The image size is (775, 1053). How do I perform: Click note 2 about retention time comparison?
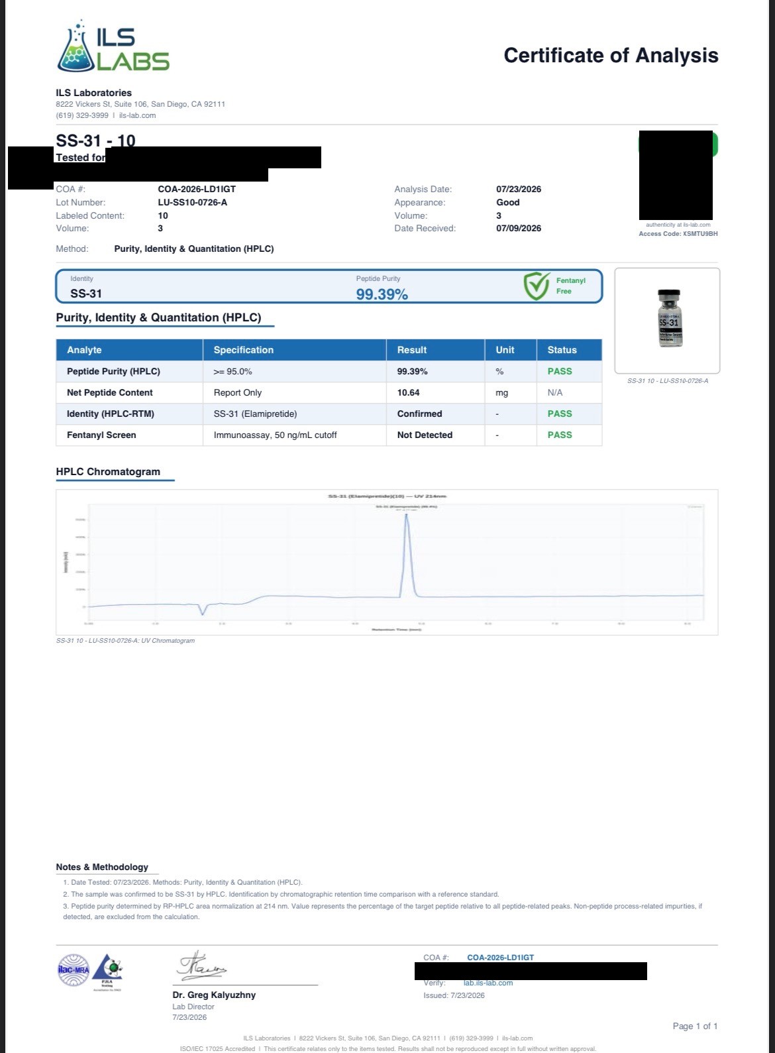click(281, 894)
